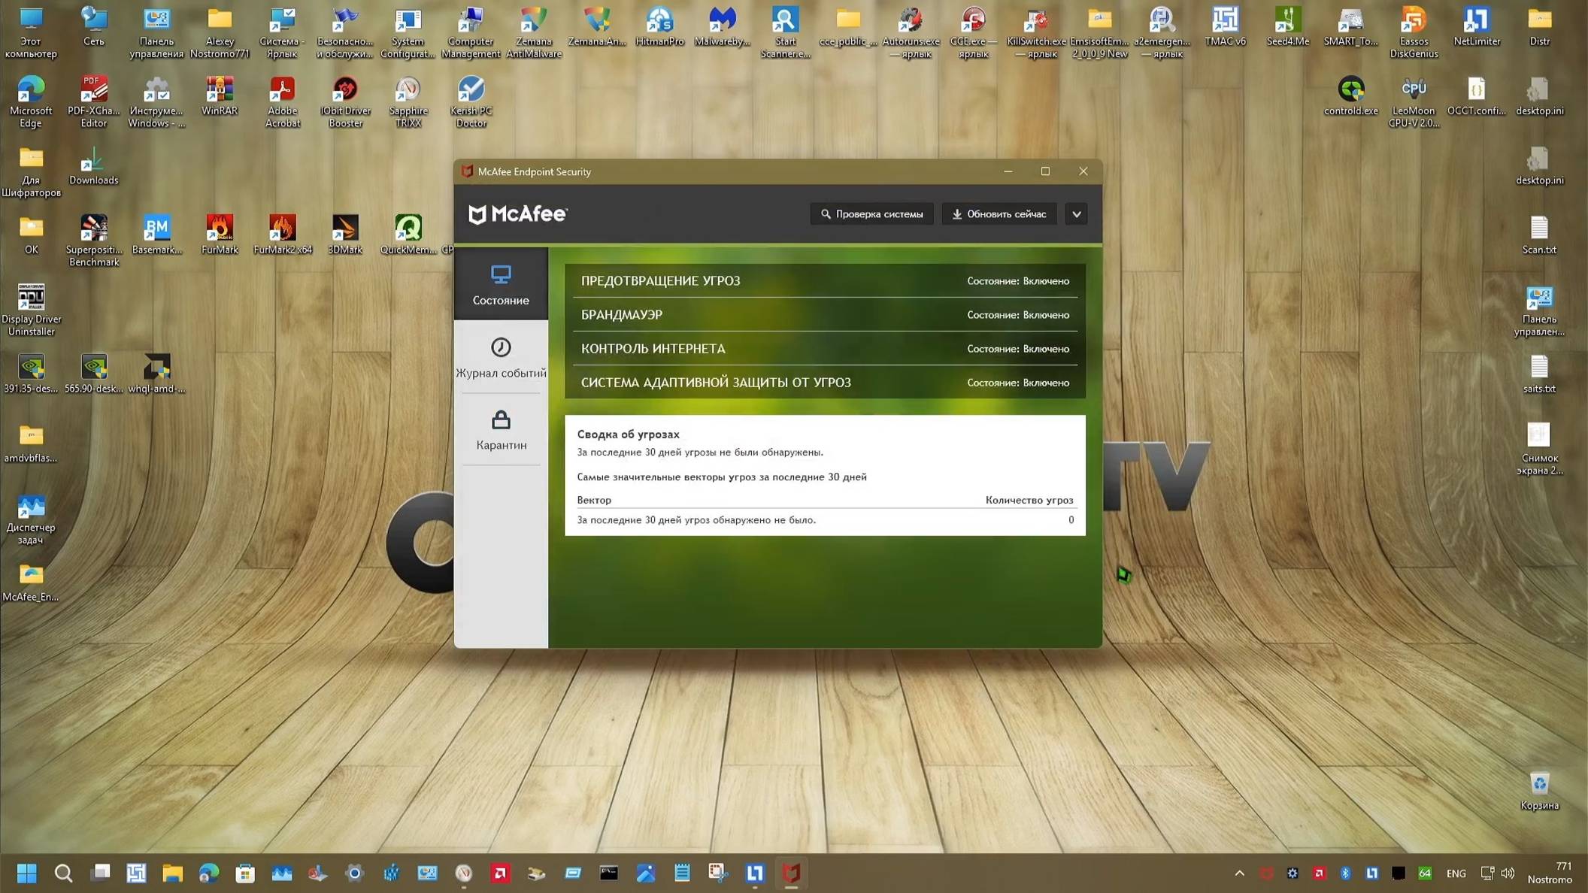Click the Обновить сейчас update button
Image resolution: width=1588 pixels, height=893 pixels.
pyautogui.click(x=999, y=214)
